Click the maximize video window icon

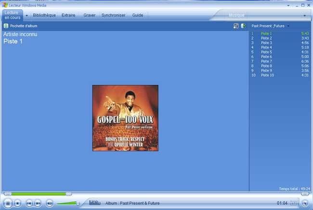pyautogui.click(x=236, y=26)
